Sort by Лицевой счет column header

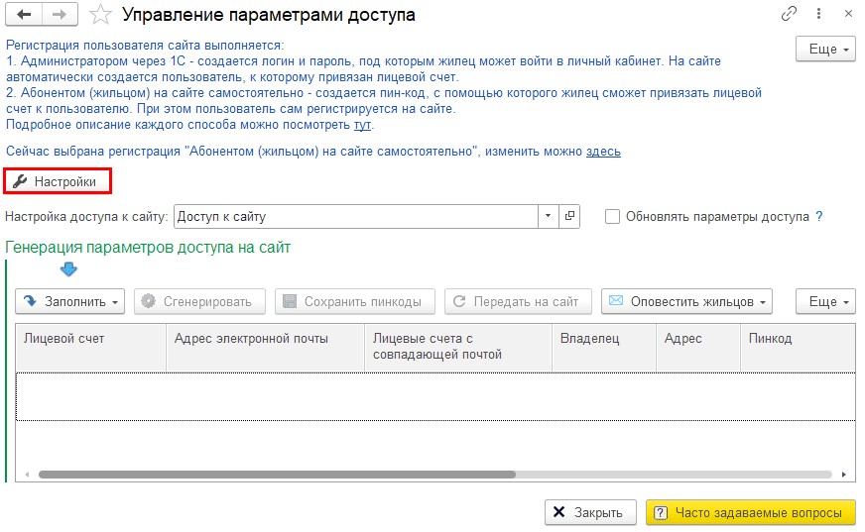click(91, 348)
